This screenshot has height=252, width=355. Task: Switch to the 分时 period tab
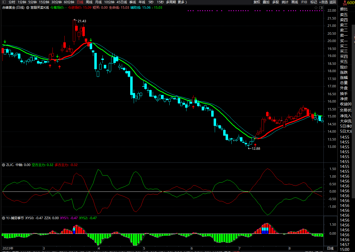[x=12, y=2]
